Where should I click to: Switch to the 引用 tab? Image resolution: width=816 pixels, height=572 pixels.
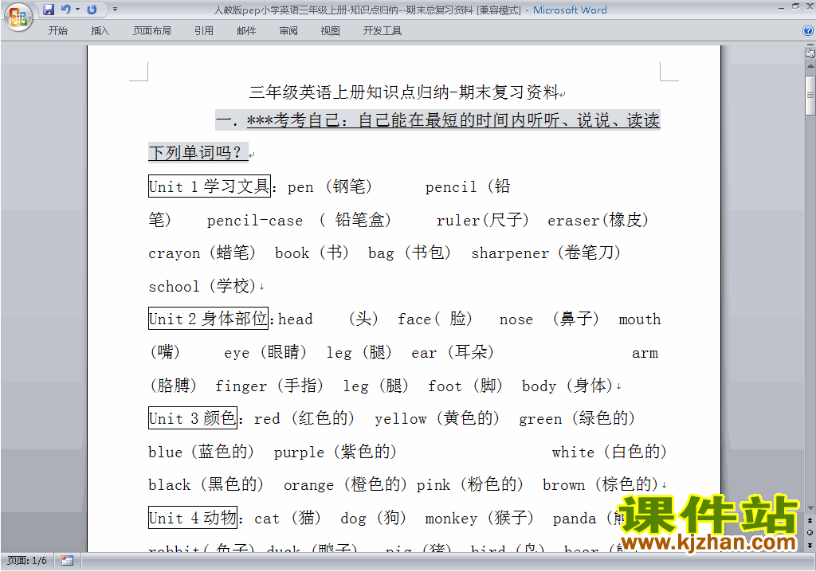203,31
